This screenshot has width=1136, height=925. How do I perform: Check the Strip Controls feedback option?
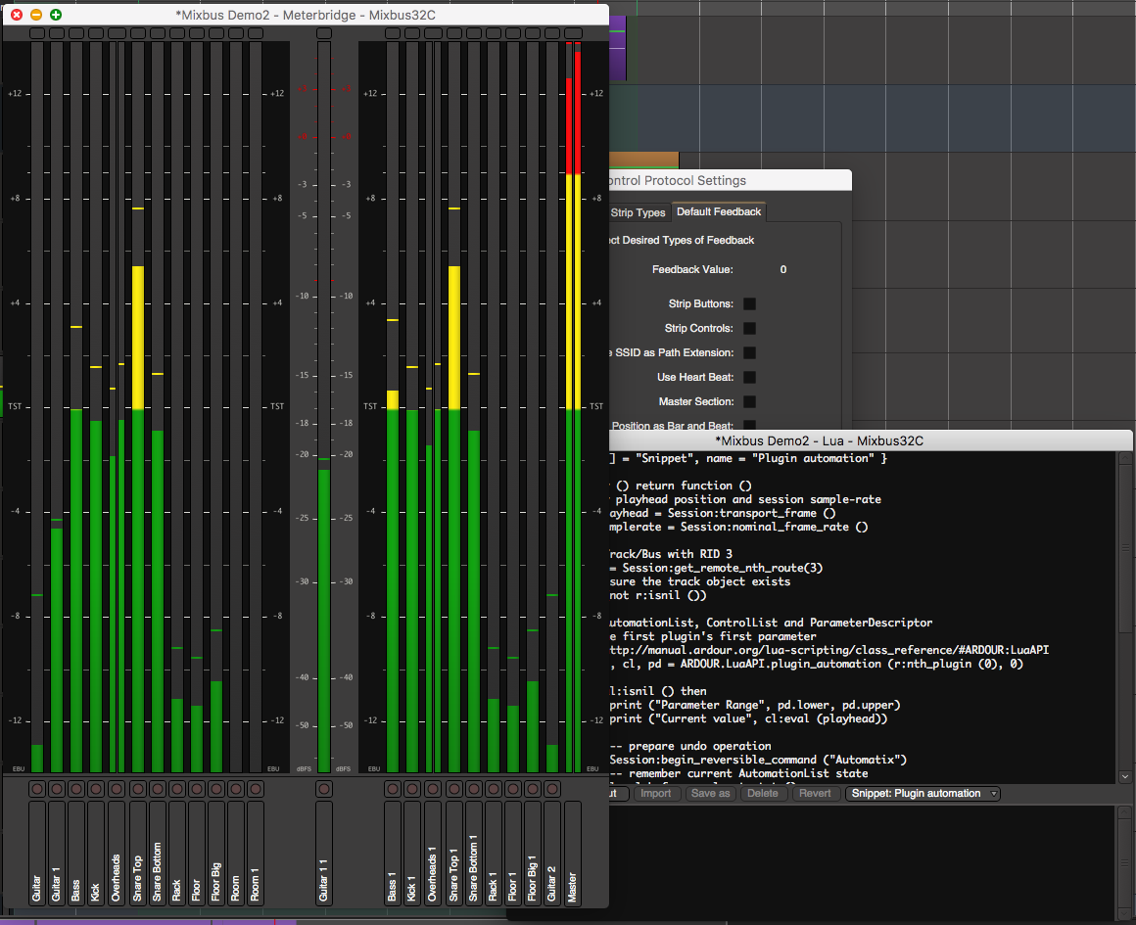(749, 329)
